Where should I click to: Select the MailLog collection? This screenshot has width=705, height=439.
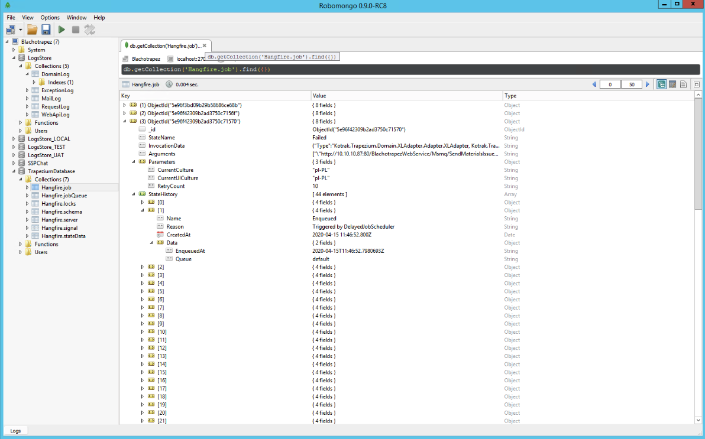pos(51,99)
